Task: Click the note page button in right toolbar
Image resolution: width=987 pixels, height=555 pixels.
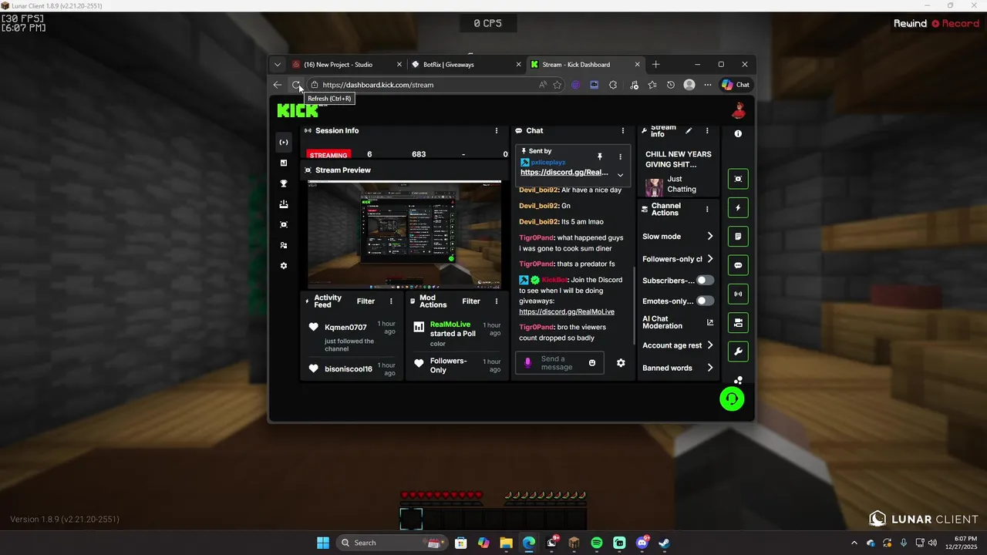Action: [x=738, y=237]
